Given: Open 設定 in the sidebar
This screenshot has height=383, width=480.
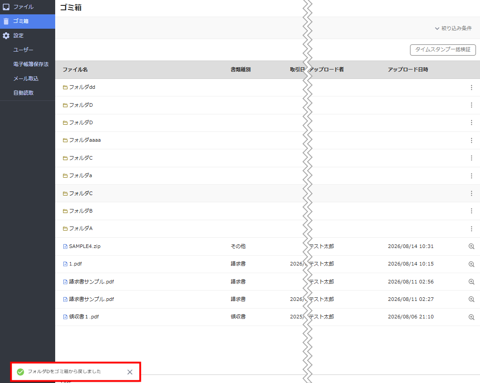Looking at the screenshot, I should [27, 35].
